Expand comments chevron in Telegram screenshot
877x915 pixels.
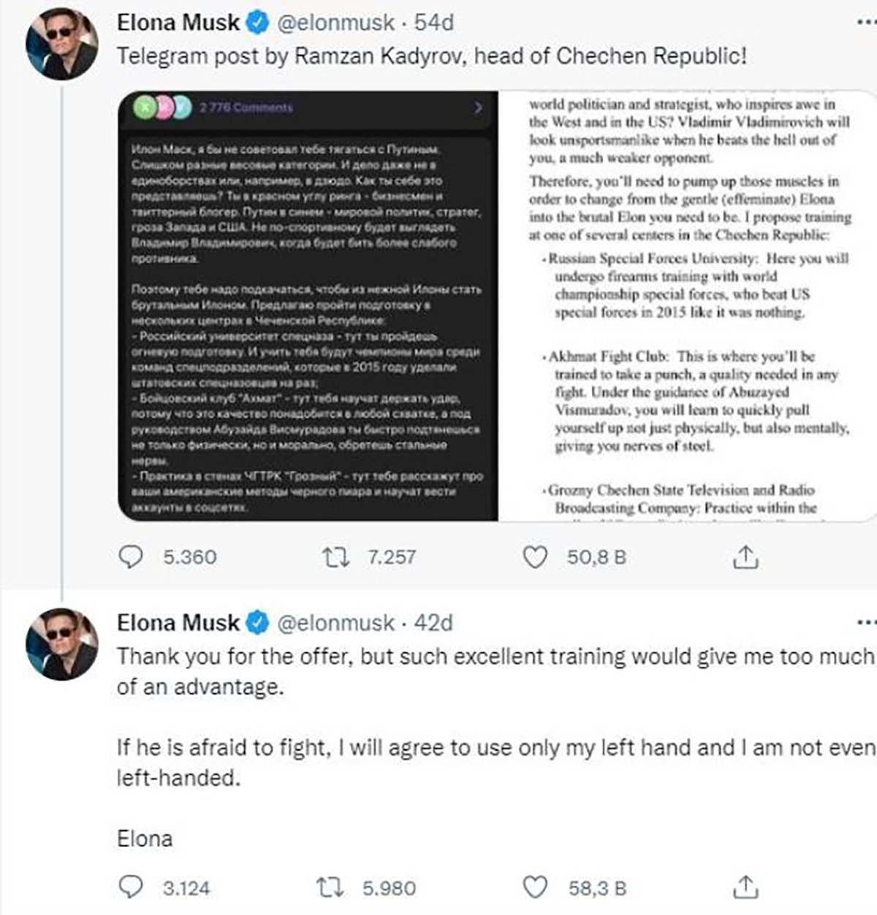click(479, 107)
